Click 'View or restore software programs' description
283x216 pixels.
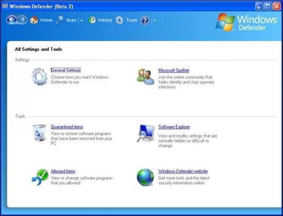point(82,138)
